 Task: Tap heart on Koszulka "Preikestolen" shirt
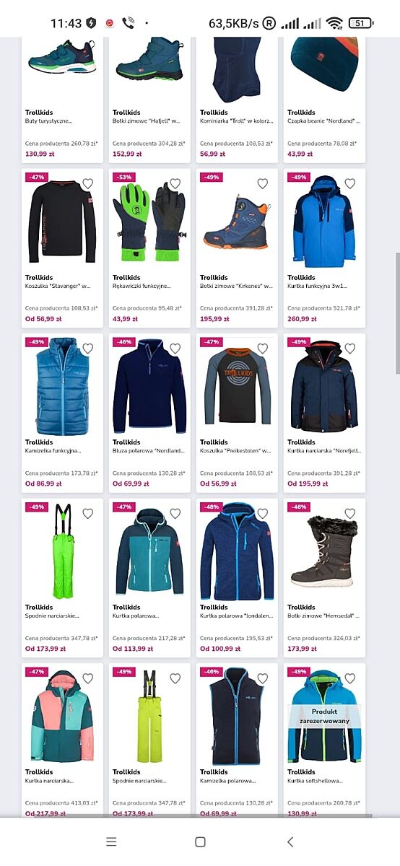262,349
